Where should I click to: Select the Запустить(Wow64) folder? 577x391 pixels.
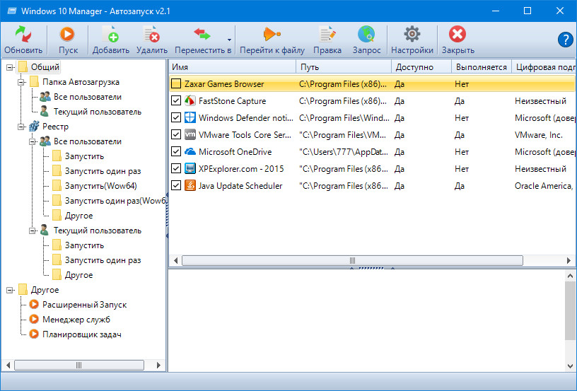pyautogui.click(x=101, y=186)
